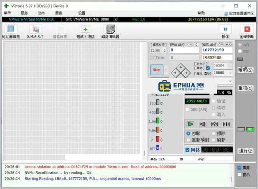Open the S.M.A.R.T tool

coord(35,31)
